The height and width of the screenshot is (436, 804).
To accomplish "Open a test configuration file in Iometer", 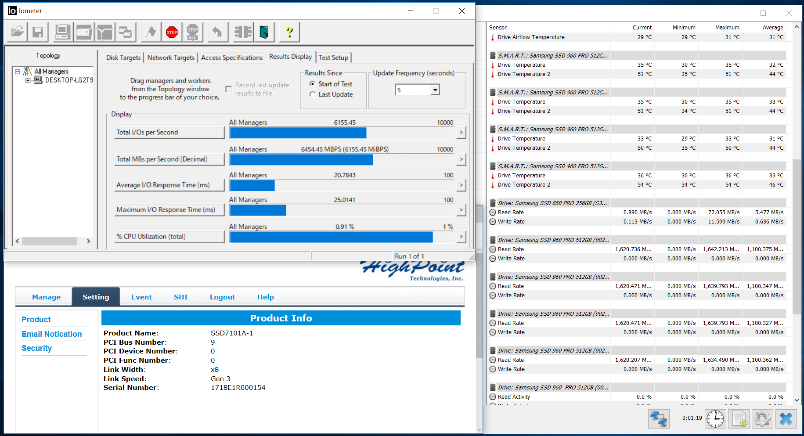I will [17, 32].
